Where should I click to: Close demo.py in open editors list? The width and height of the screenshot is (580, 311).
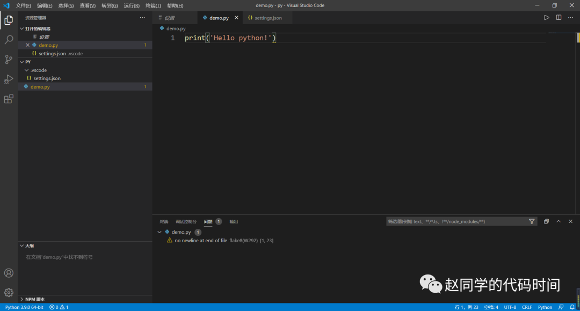(x=27, y=45)
